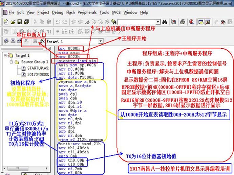Screen dimensions: 234x175
Task: Click the code line 'movc a,@a+dptr'
Action: (75, 86)
